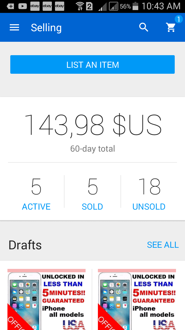The width and height of the screenshot is (185, 330).
Task: Open the shopping cart
Action: [x=171, y=27]
